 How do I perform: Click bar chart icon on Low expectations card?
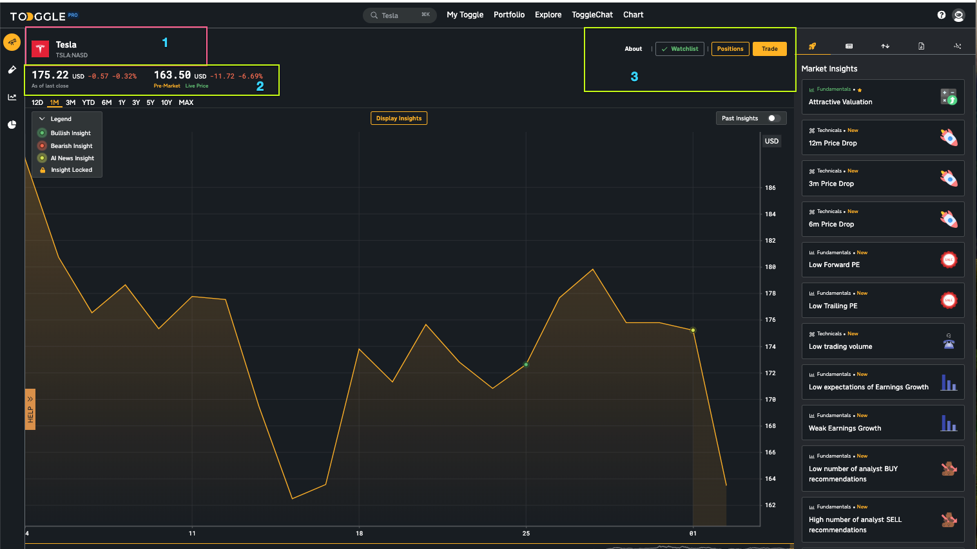click(949, 382)
